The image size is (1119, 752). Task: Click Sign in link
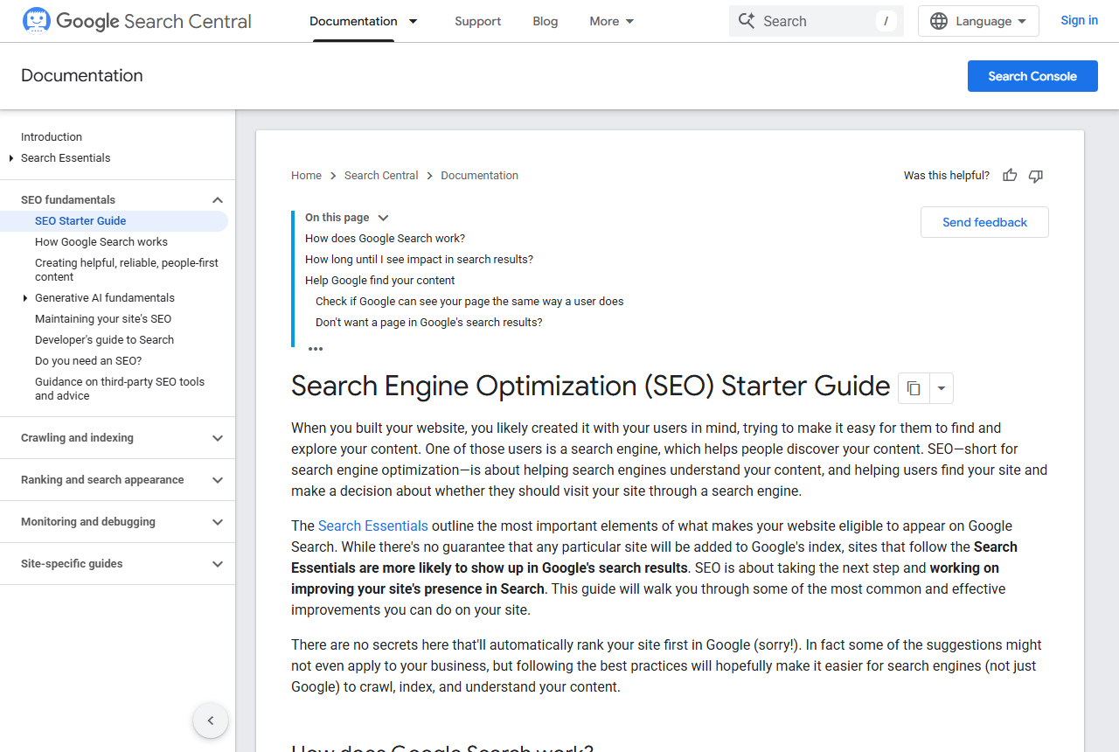click(x=1080, y=20)
